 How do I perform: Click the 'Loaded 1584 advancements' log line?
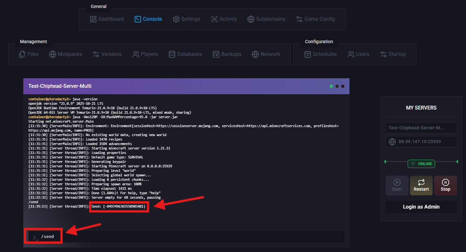80,144
